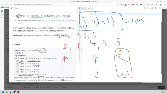Viewport: 167px width, 94px height.
Task: Save the web capture with the disk icon
Action: [x=156, y=8]
